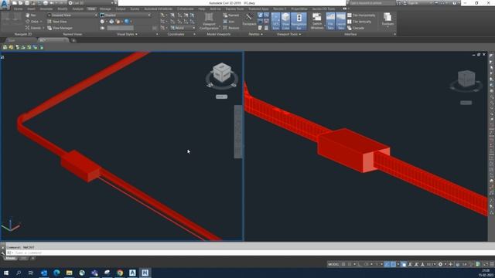This screenshot has width=495, height=278.
Task: Expand the Palettes panel title
Action: [256, 34]
